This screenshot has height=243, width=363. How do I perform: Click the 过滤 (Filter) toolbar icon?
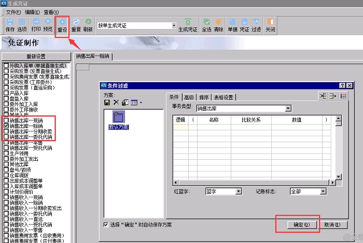pos(256,25)
